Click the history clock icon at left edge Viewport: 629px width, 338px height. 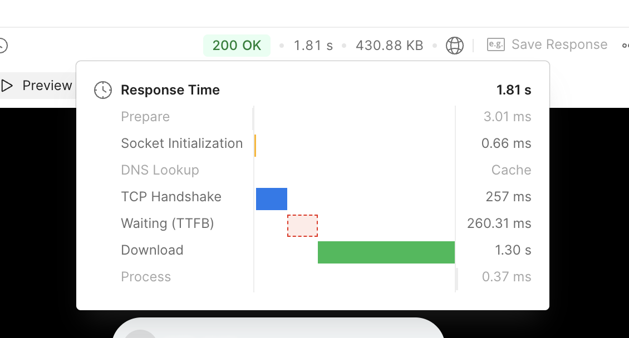click(x=2, y=45)
